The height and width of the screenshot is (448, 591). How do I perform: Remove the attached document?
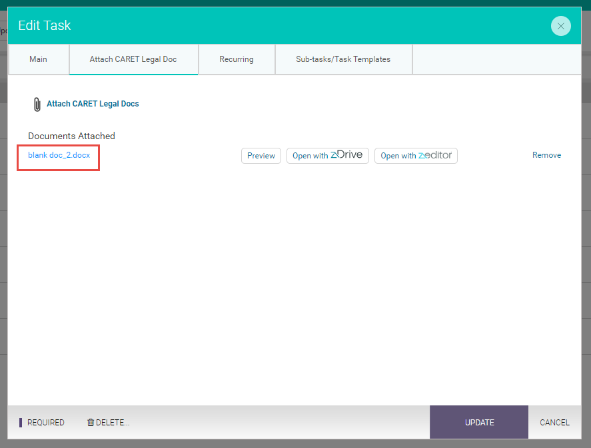pos(546,154)
